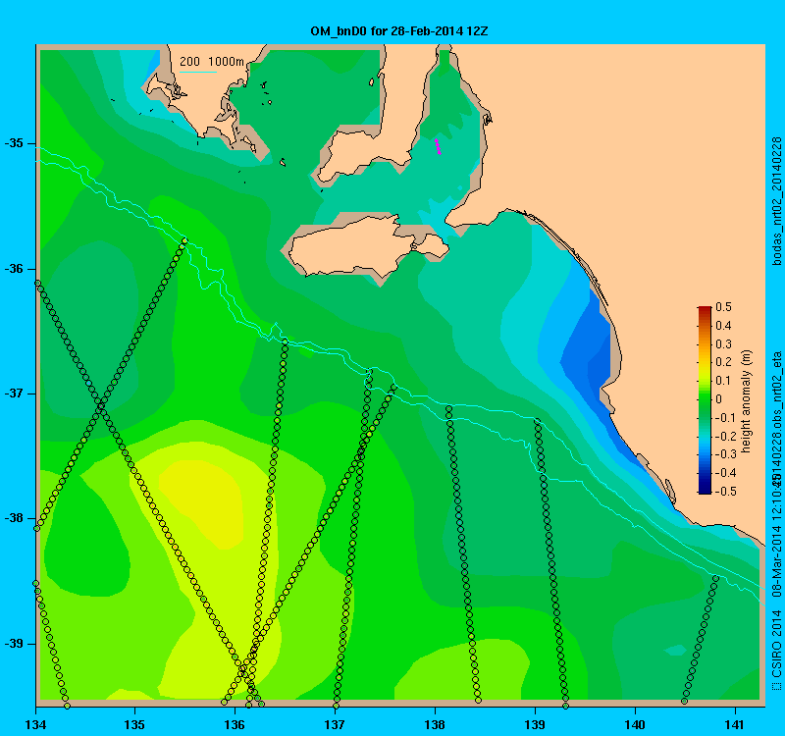This screenshot has height=736, width=785.
Task: Click the colorbar value 0.3
Action: tap(724, 344)
